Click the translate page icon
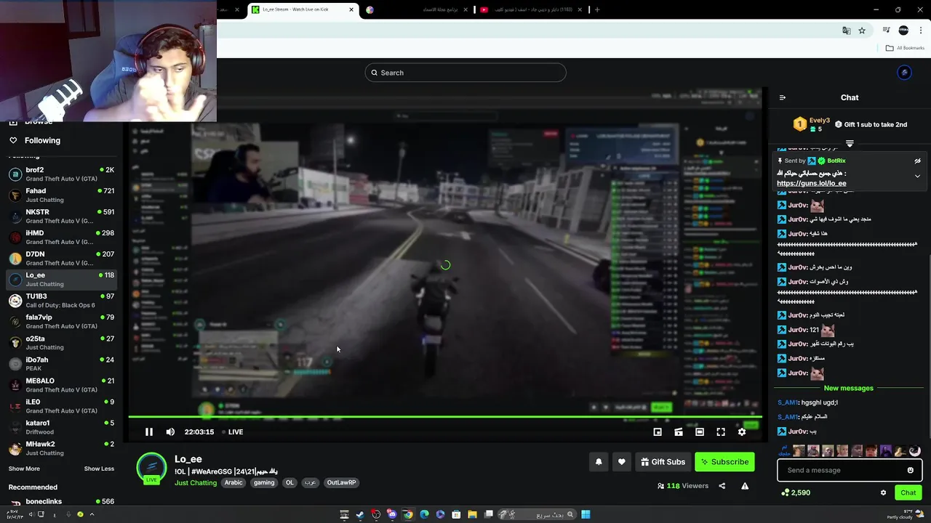Screen dimensions: 931x523 pos(846,31)
